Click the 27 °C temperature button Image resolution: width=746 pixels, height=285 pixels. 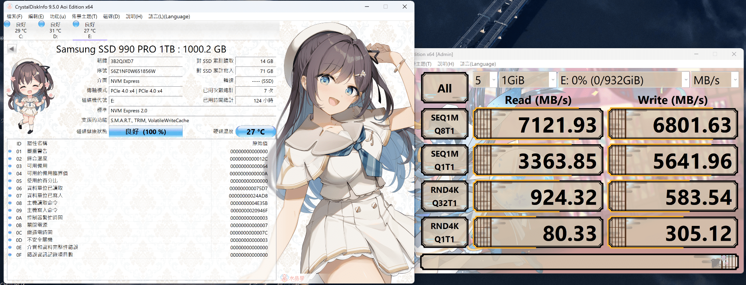(x=255, y=132)
